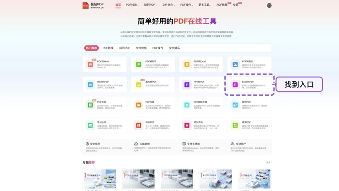Screen dimensions: 339x191
Task: Open the Excel转PDF tool icon
Action: (235, 85)
